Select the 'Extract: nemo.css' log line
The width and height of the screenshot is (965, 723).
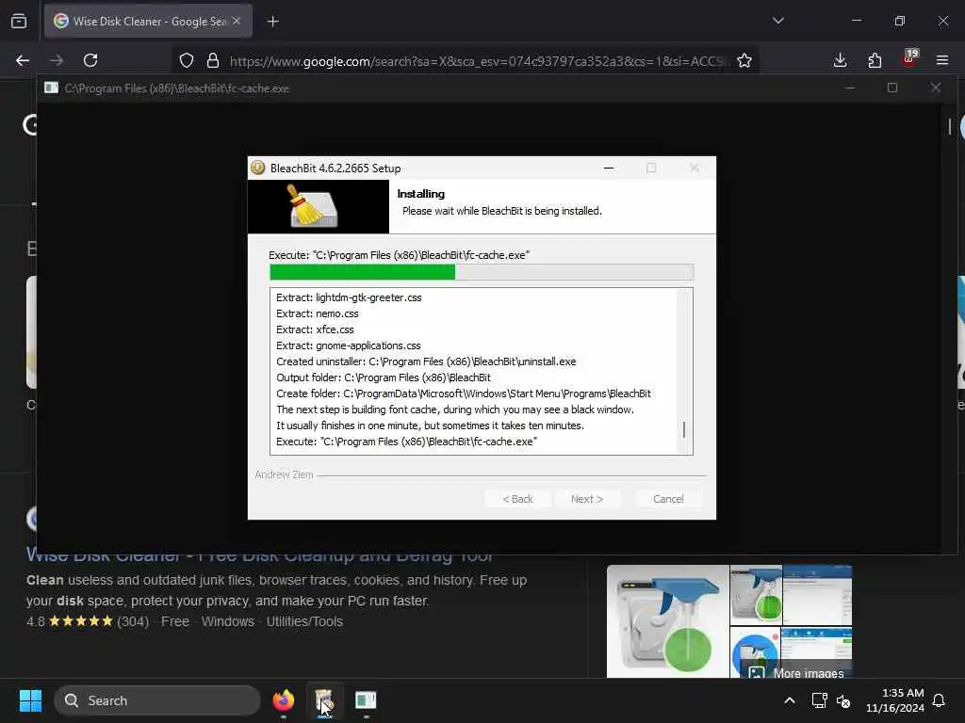(317, 313)
